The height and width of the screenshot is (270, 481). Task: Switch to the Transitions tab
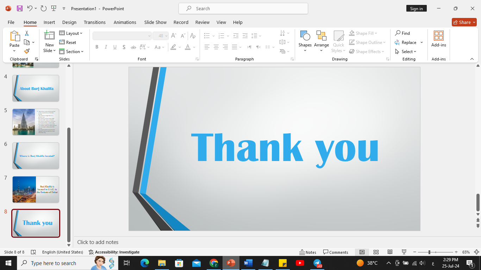95,22
